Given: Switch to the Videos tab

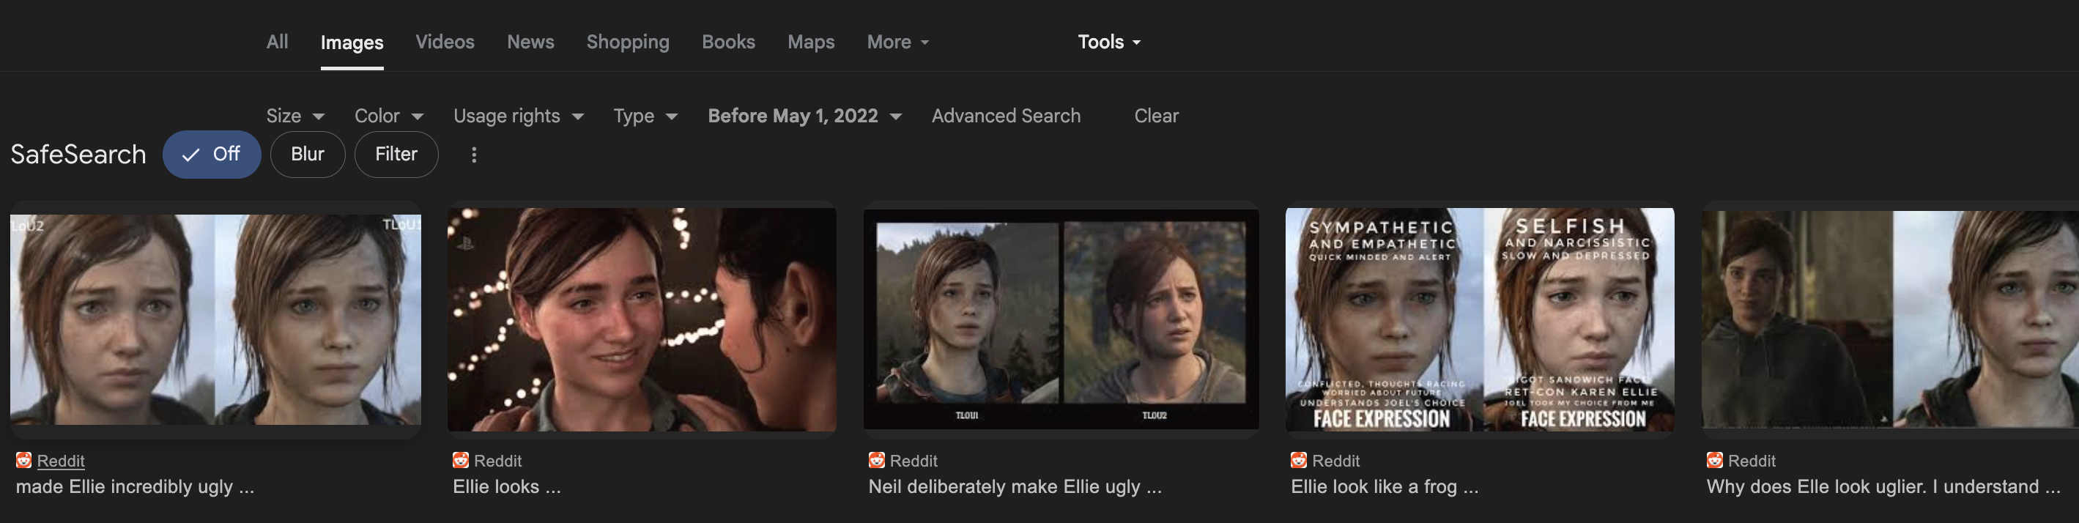Looking at the screenshot, I should [x=445, y=42].
